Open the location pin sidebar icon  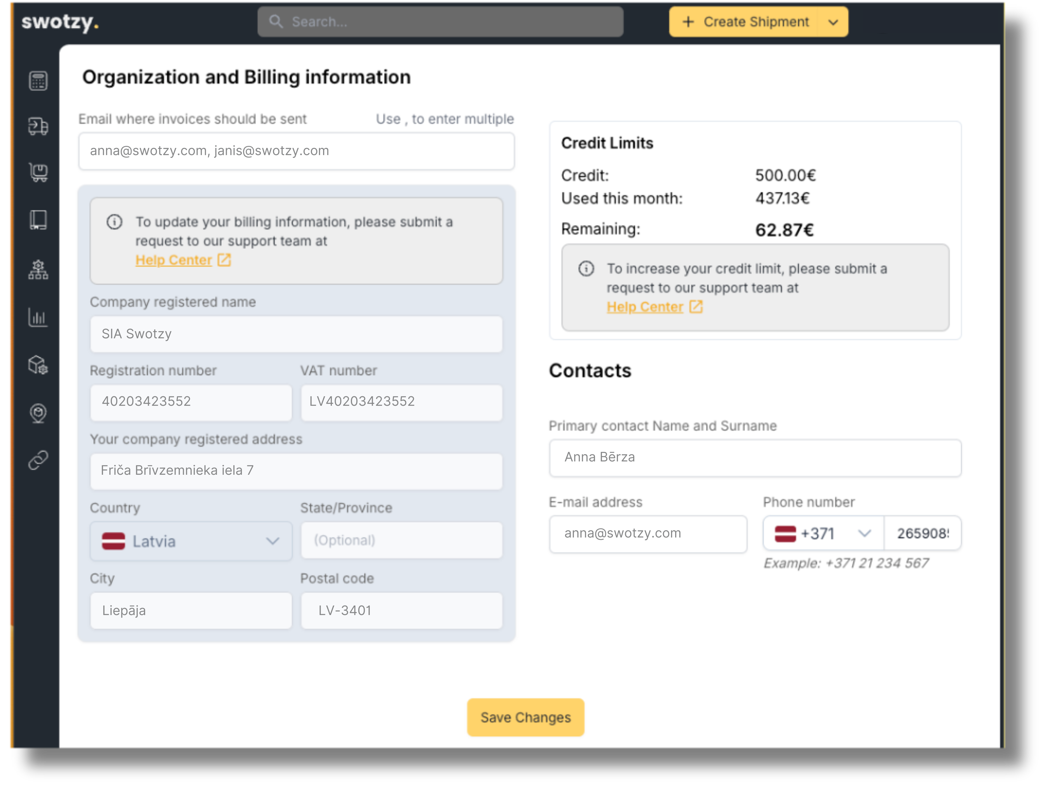38,413
